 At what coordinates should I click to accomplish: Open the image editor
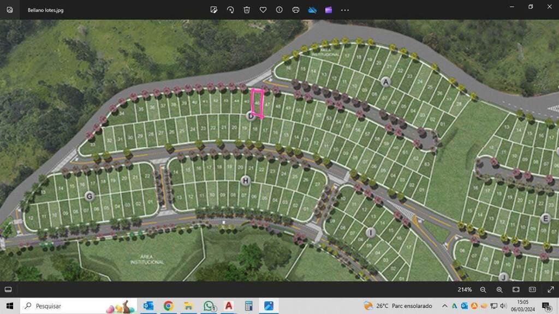pos(214,10)
